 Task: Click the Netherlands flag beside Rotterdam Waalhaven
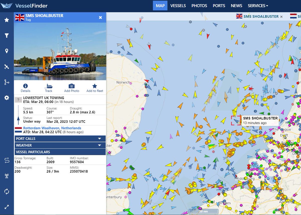(18, 130)
